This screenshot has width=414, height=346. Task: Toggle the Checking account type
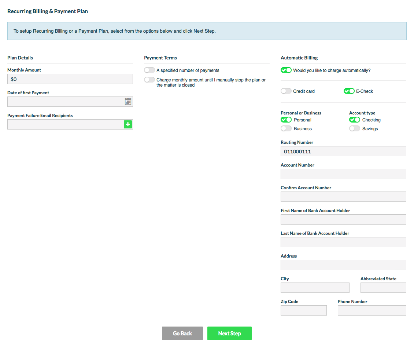point(355,120)
